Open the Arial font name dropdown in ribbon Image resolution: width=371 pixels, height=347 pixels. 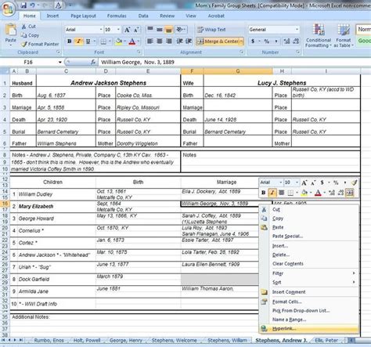[101, 30]
